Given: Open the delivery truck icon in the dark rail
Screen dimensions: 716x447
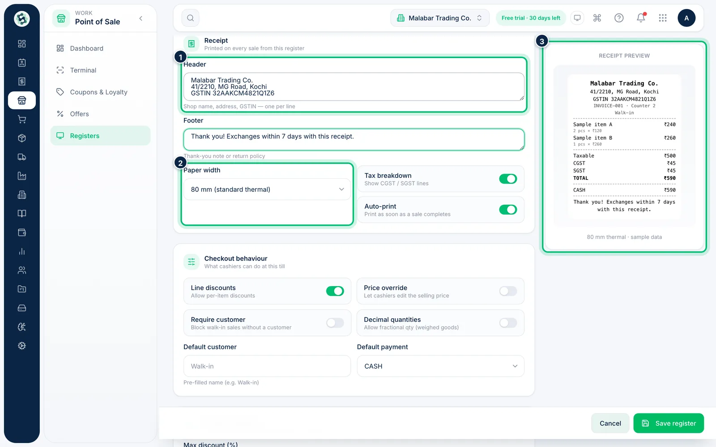Looking at the screenshot, I should (21, 157).
